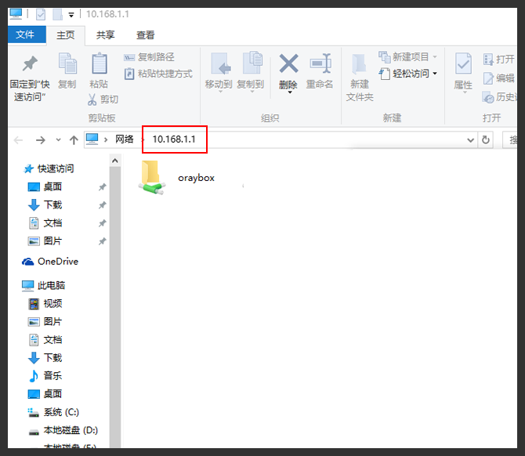The image size is (525, 456).
Task: Expand the breadcrumb chevron before 网络
Action: 106,139
